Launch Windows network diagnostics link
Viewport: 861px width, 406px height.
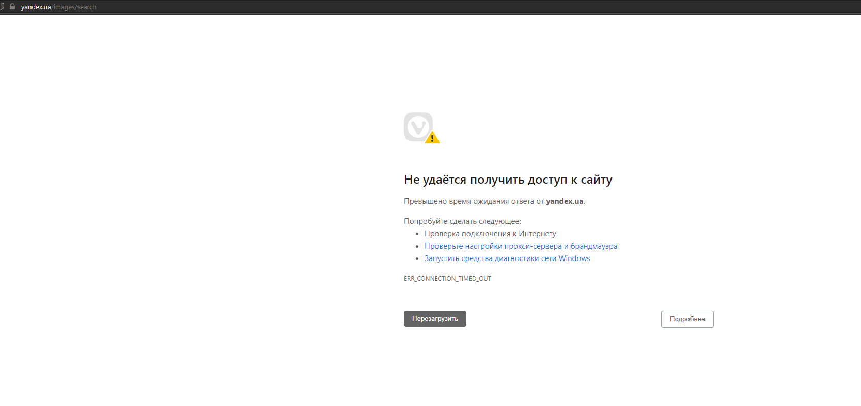click(507, 258)
